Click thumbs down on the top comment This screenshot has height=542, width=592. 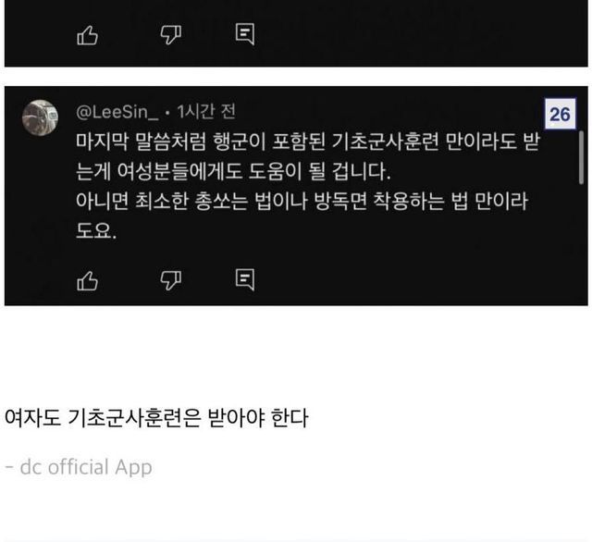(x=170, y=35)
